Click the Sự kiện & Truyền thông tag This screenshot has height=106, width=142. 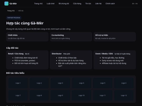(122, 54)
